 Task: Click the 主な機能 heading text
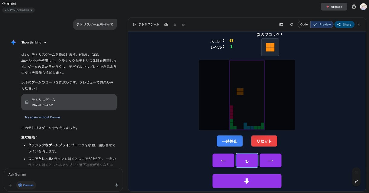[x=30, y=137]
